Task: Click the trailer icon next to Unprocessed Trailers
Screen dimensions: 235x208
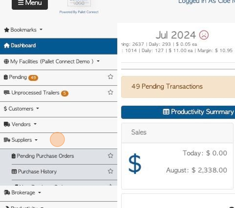Action: pos(7,92)
